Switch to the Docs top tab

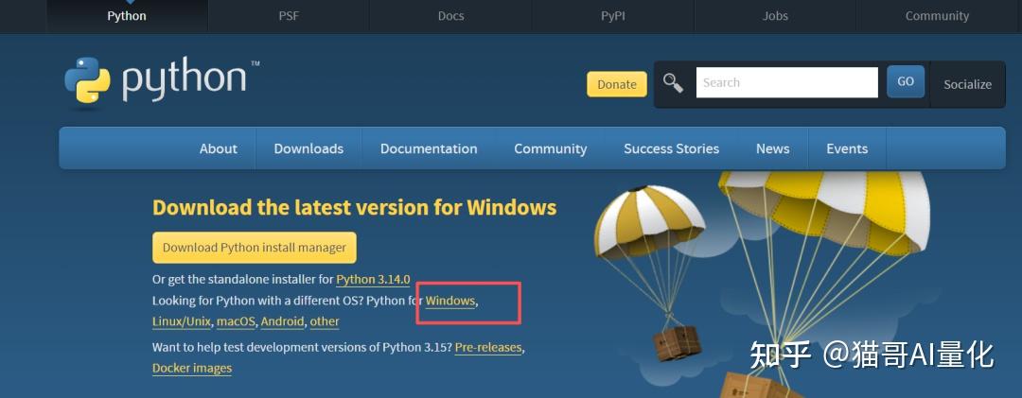(451, 16)
